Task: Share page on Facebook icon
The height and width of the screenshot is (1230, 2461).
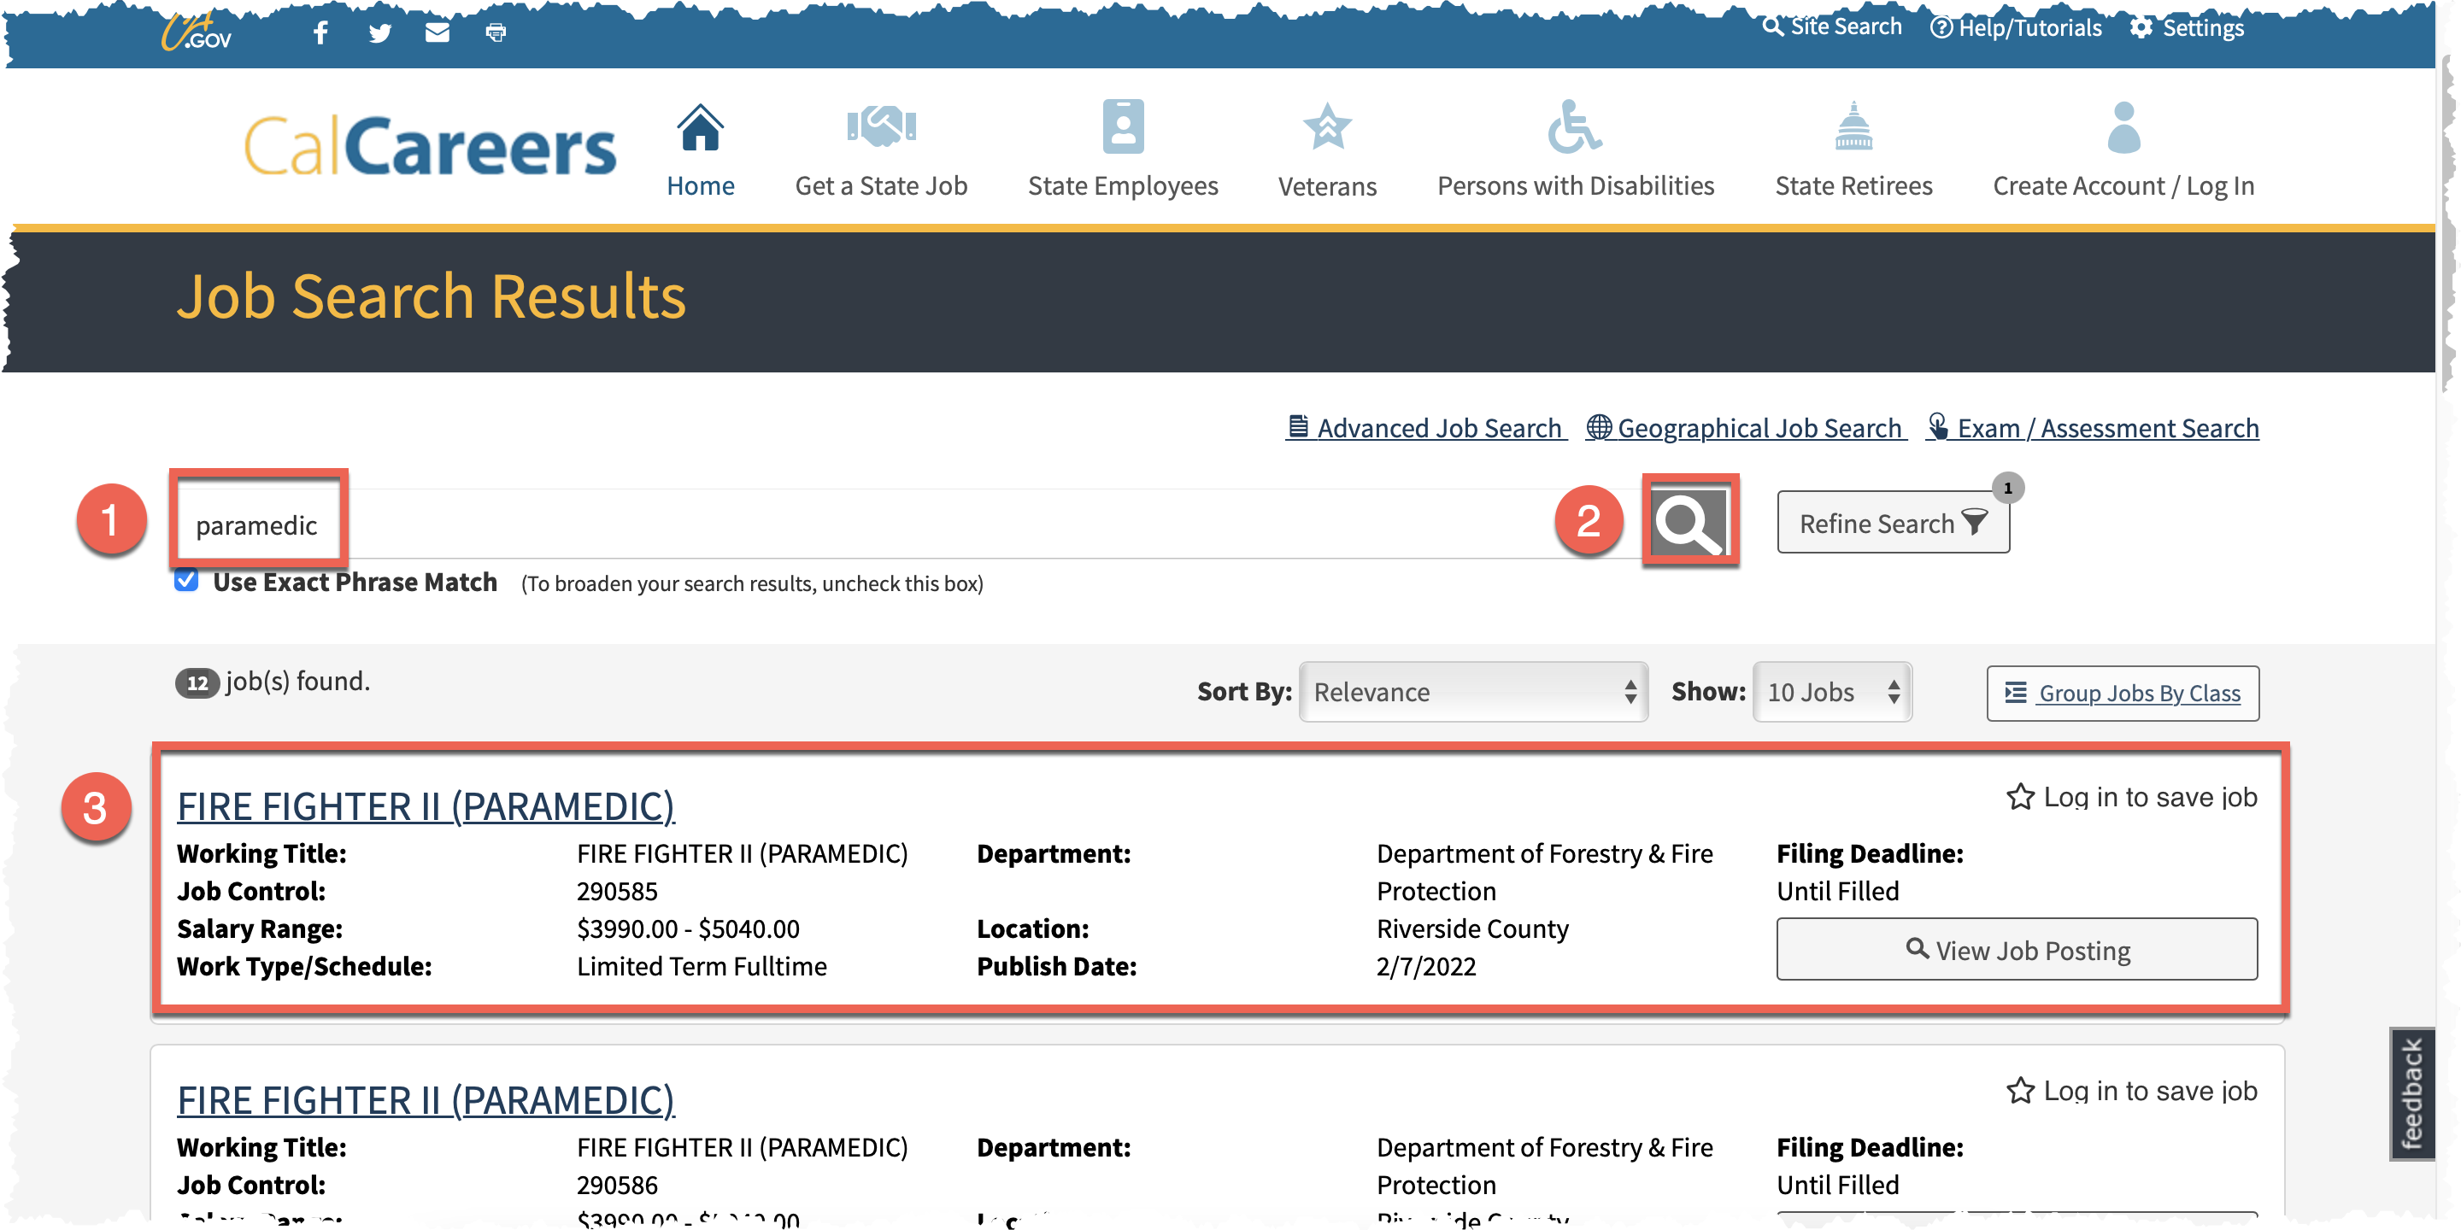Action: pos(321,32)
